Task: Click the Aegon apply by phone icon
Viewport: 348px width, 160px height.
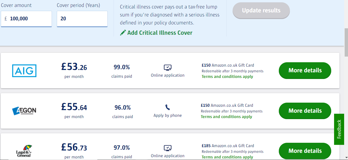Action: point(168,108)
